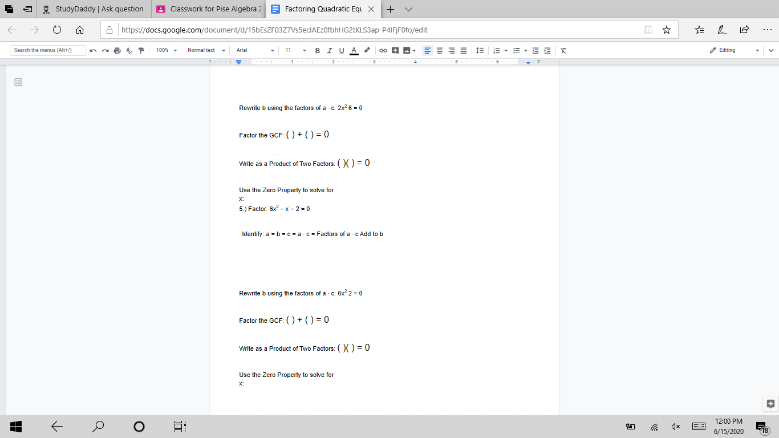Toggle bold formatting
Screen dimensions: 779x438
pyautogui.click(x=318, y=50)
